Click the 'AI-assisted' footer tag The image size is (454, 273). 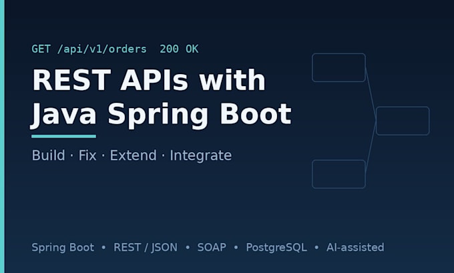pos(355,248)
